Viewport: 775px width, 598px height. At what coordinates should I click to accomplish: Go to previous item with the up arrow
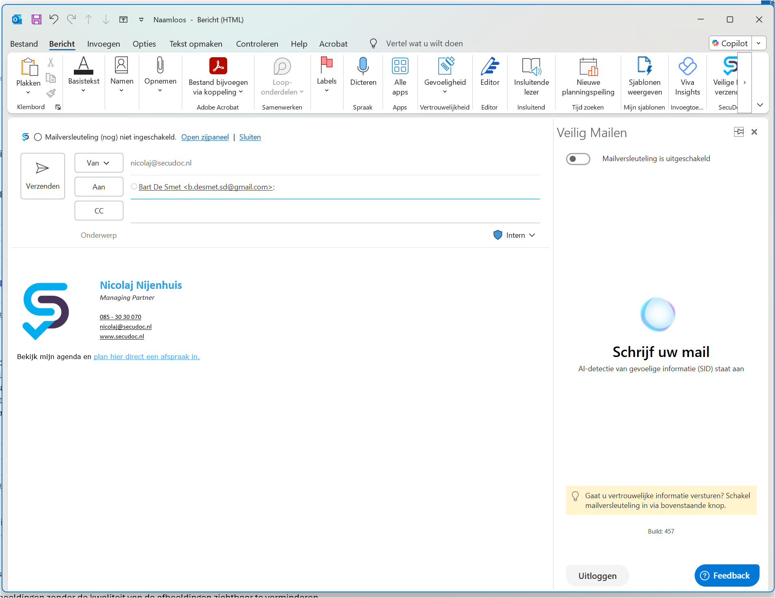(88, 19)
